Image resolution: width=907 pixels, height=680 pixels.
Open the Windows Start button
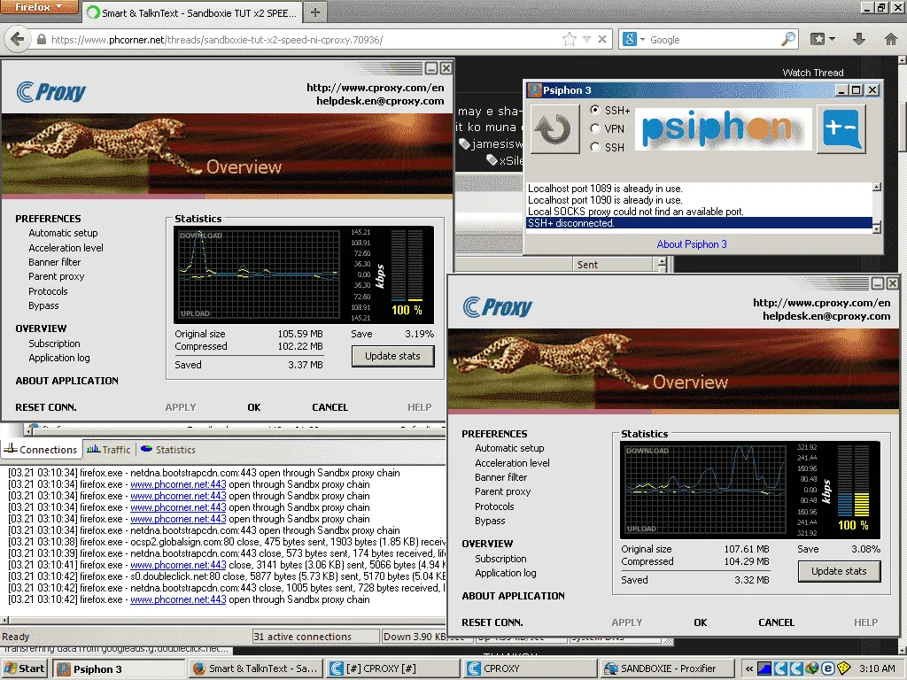[24, 668]
